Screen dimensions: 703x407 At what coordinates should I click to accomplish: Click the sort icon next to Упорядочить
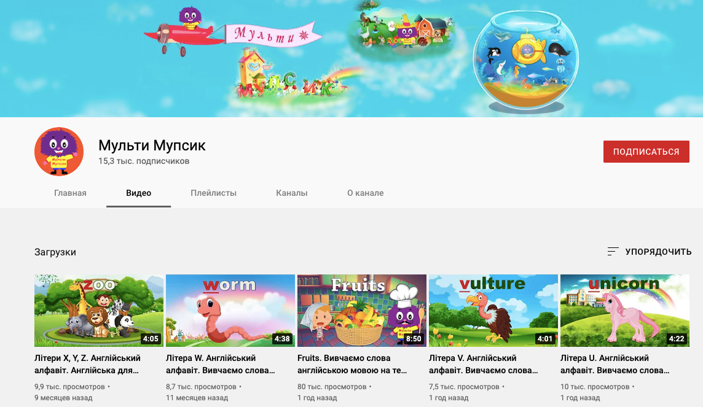point(613,252)
